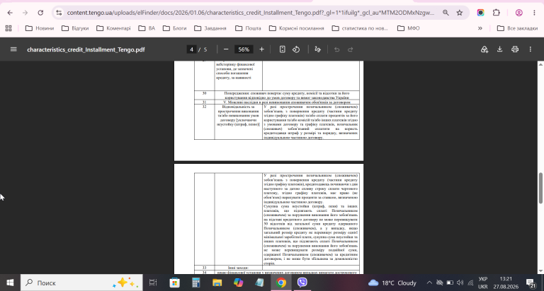
Task: Toggle the PDF sidebar hamburger menu
Action: (x=13, y=49)
